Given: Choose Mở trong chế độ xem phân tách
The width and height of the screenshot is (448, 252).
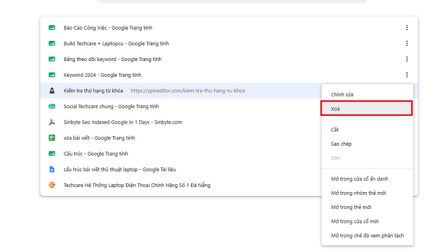Looking at the screenshot, I should coord(367,236).
